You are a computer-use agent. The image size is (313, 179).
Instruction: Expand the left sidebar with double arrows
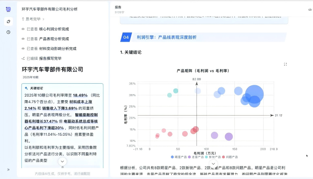pyautogui.click(x=8, y=169)
